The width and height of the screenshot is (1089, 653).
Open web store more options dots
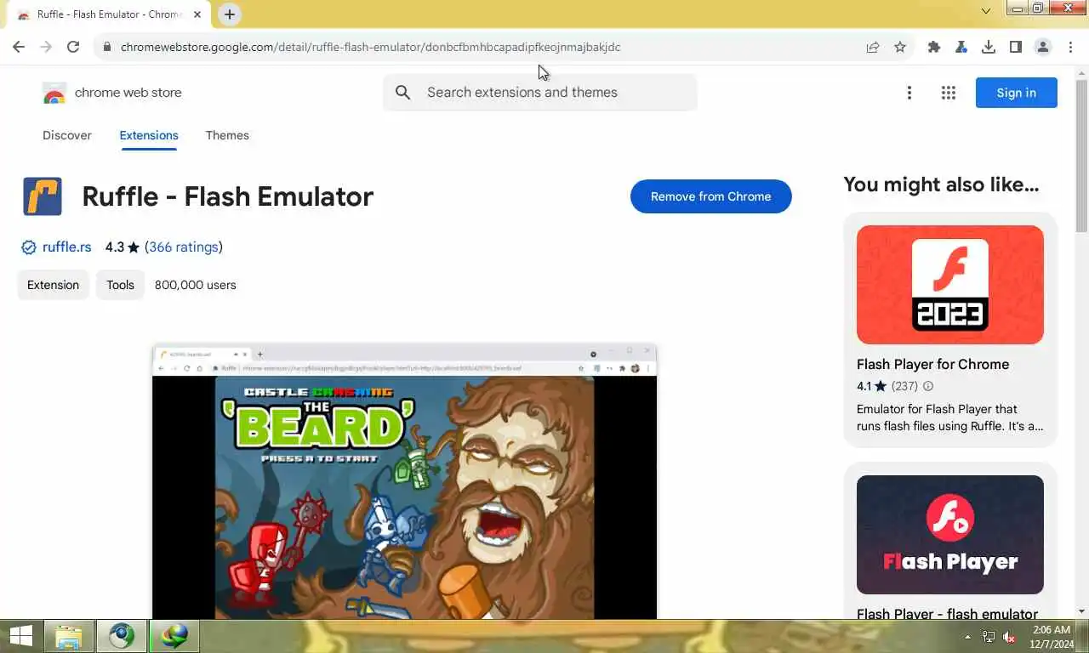point(909,93)
